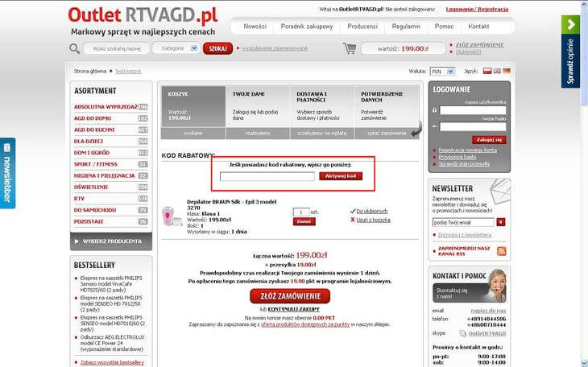
Task: Open advanced search link near Szukaj
Action: 275,48
